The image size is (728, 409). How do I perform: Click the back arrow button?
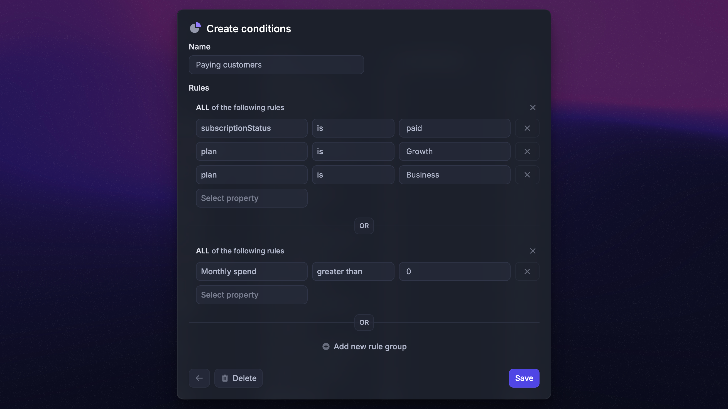(x=199, y=378)
